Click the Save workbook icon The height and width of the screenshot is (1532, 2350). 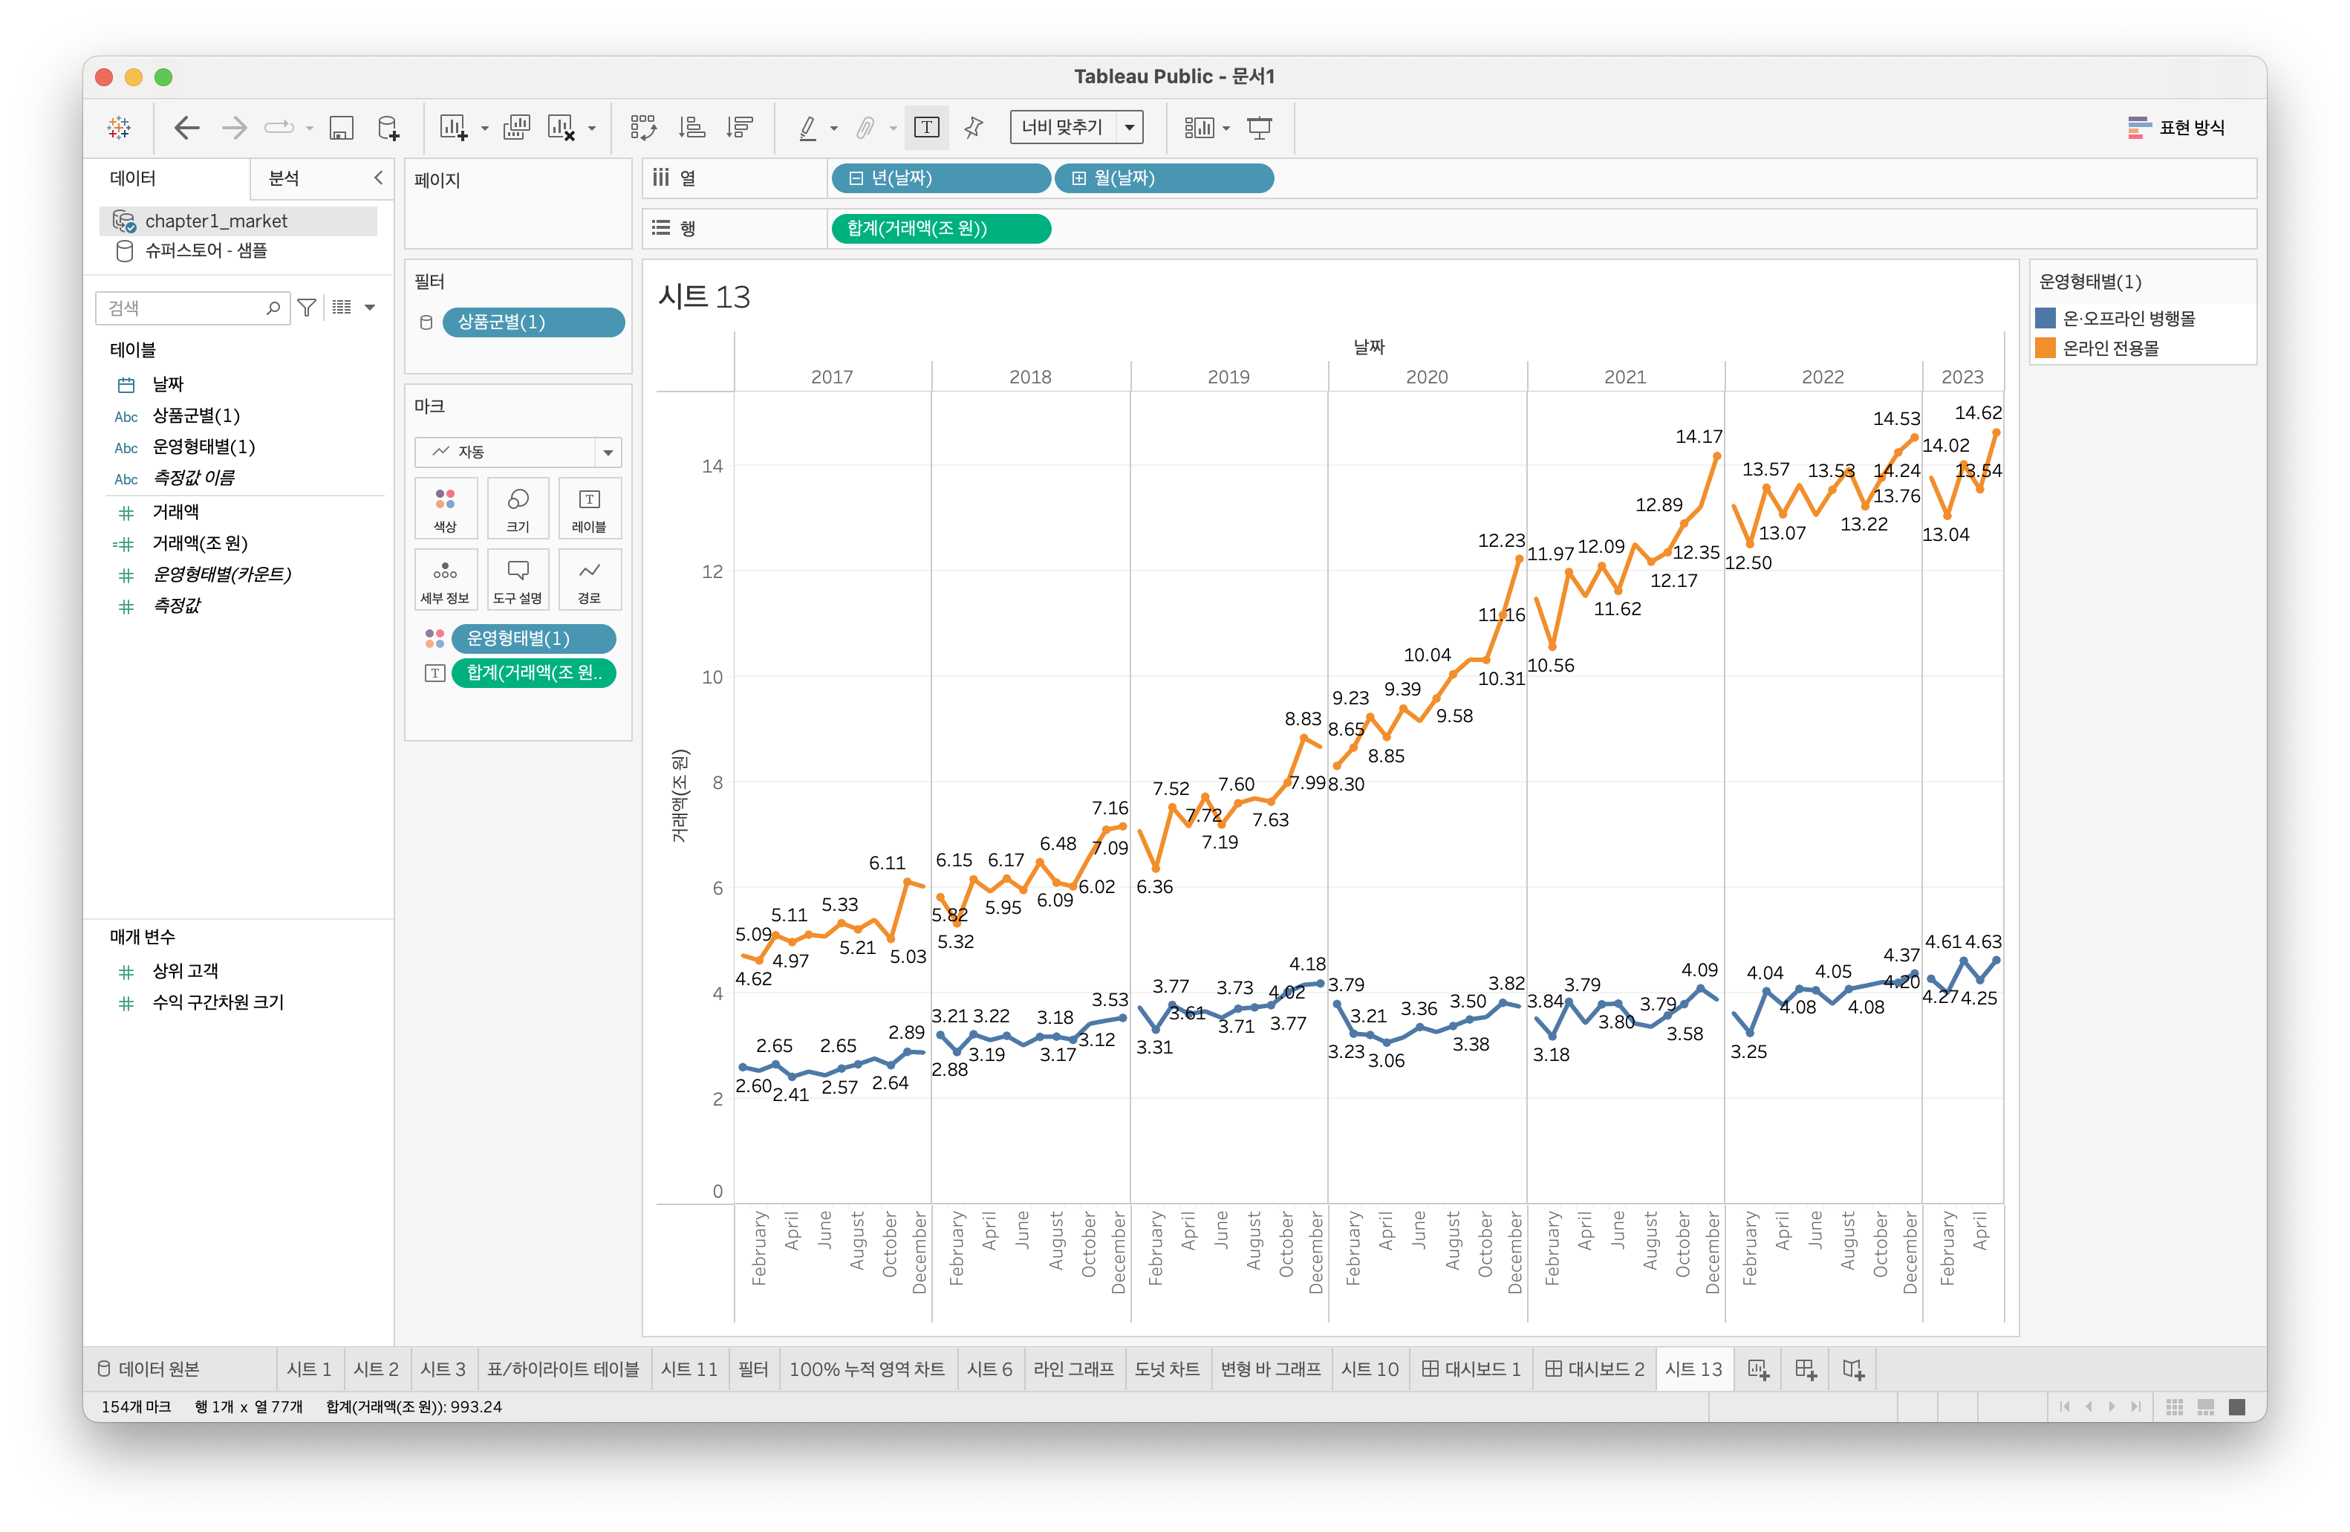coord(342,128)
